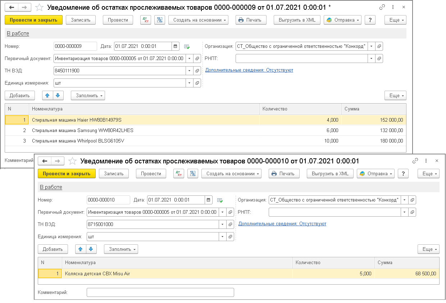446x303 pixels.
Task: Copy link icon in notification 0000-000009 window
Action: pos(382,7)
